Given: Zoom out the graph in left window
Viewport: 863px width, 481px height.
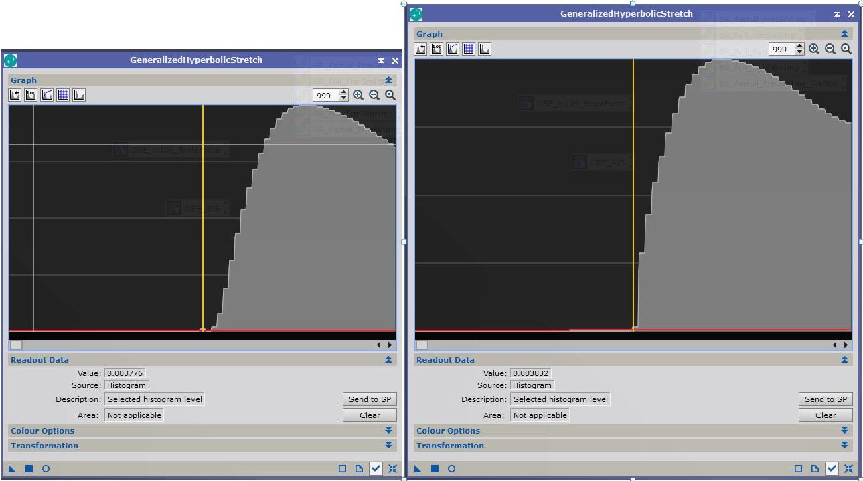Looking at the screenshot, I should [x=374, y=95].
